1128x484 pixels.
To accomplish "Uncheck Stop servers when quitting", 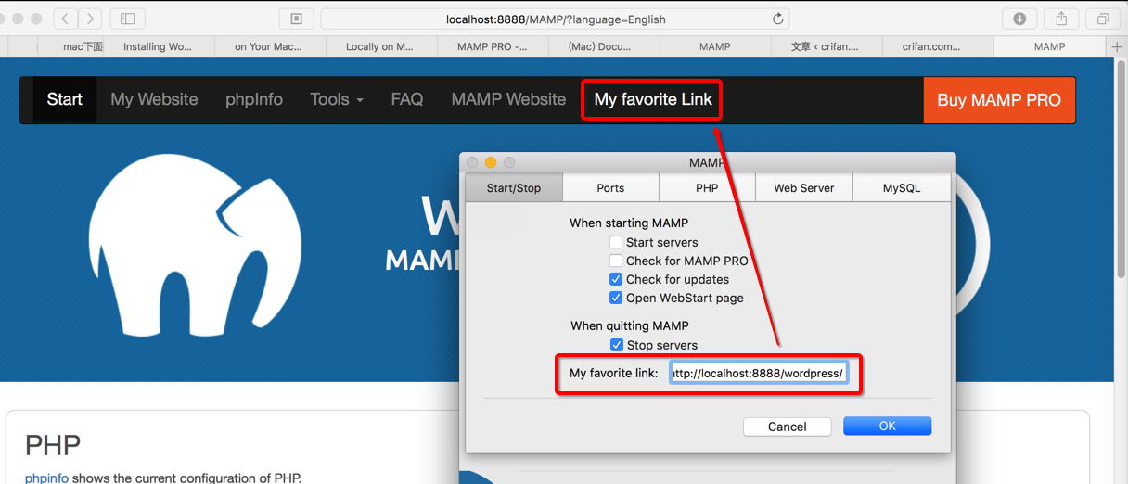I will (616, 345).
